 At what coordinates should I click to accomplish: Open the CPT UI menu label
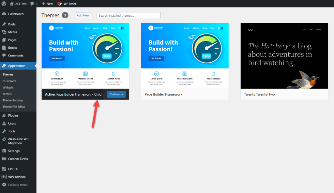point(13,169)
